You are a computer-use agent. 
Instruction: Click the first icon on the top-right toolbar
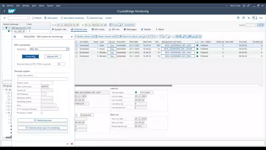[x=238, y=18]
